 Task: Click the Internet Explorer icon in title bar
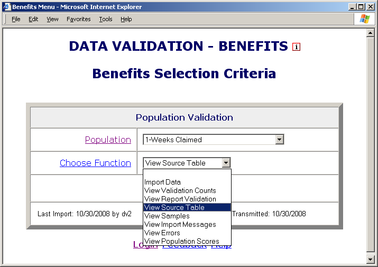pos(7,6)
